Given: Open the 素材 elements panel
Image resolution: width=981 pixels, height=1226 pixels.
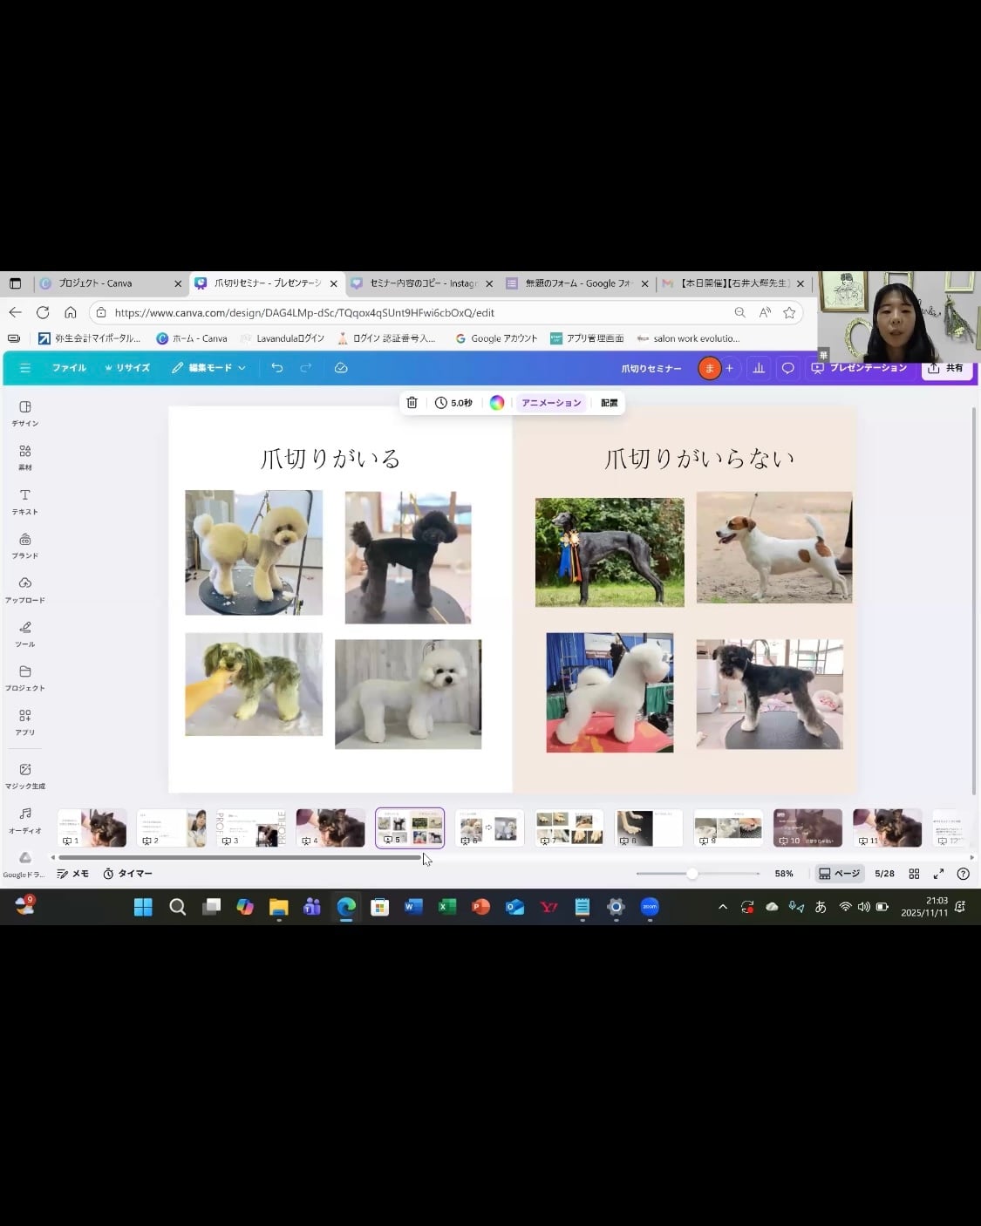Looking at the screenshot, I should click(x=25, y=457).
